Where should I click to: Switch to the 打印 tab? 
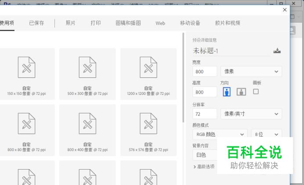pos(96,23)
